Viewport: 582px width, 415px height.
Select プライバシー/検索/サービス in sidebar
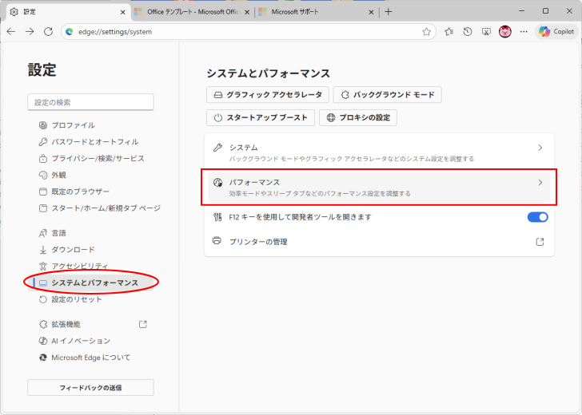point(98,158)
